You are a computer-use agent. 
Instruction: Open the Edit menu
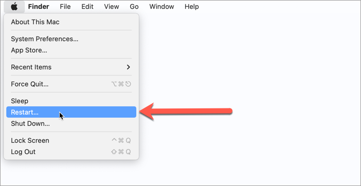coord(87,7)
